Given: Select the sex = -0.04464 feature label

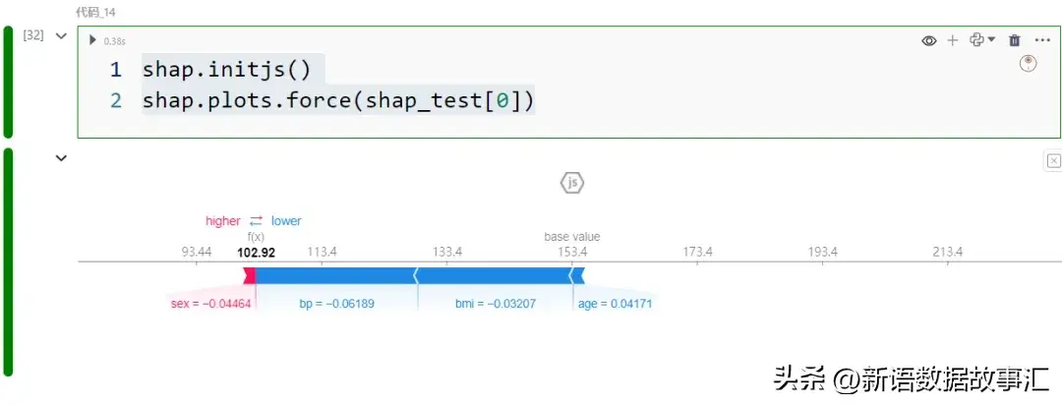Looking at the screenshot, I should 211,304.
